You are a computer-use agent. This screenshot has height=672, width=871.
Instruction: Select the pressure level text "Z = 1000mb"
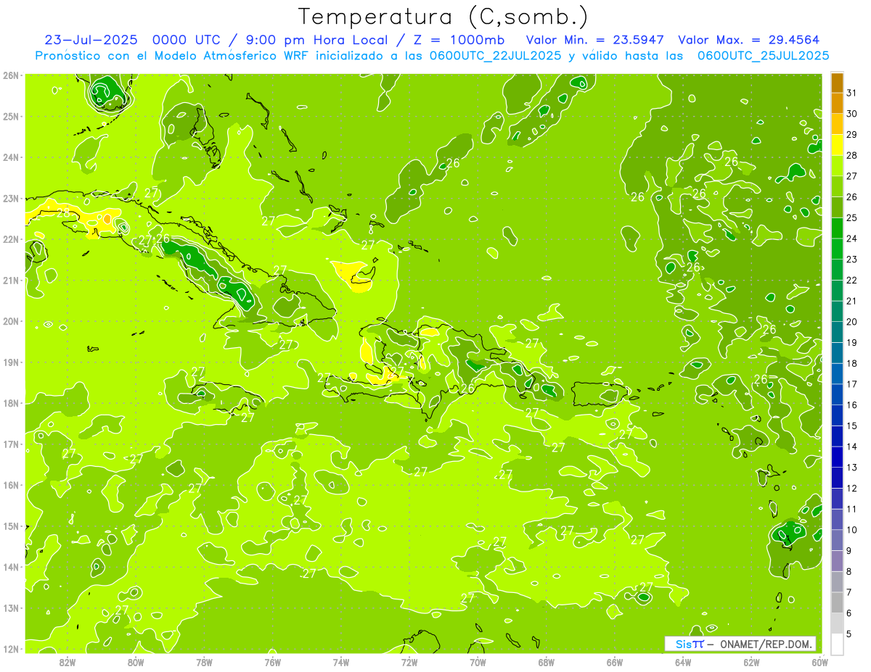tap(457, 40)
